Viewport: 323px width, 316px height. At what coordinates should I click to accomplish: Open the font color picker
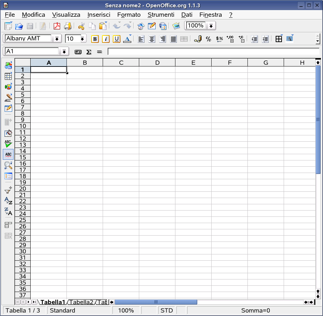click(127, 39)
